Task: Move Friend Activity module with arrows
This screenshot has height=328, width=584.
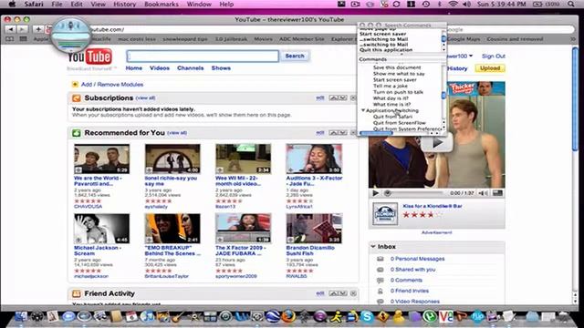Action: tap(339, 293)
